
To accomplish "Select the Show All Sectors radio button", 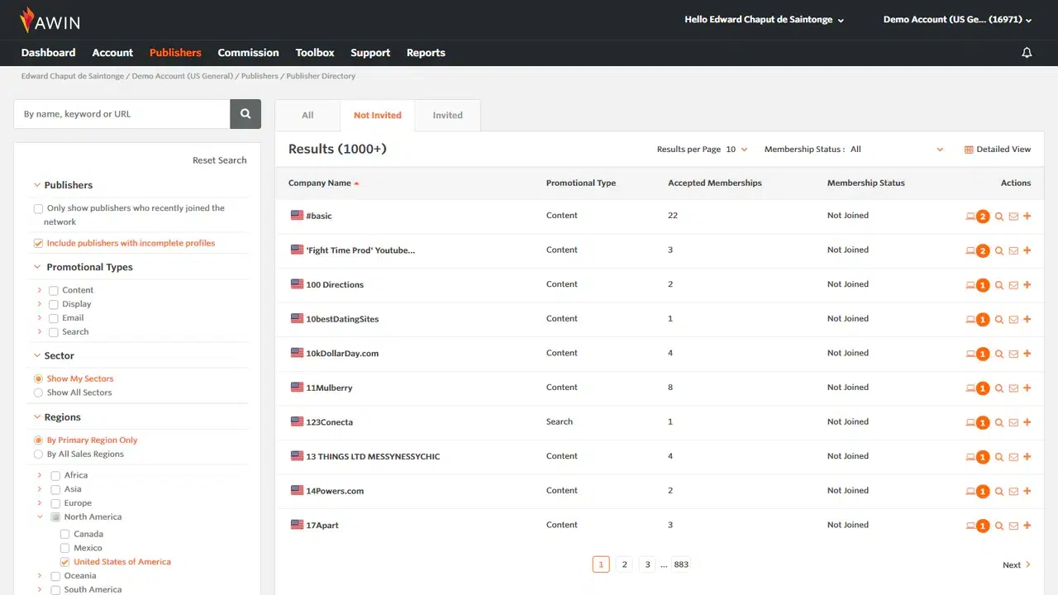I will (39, 393).
